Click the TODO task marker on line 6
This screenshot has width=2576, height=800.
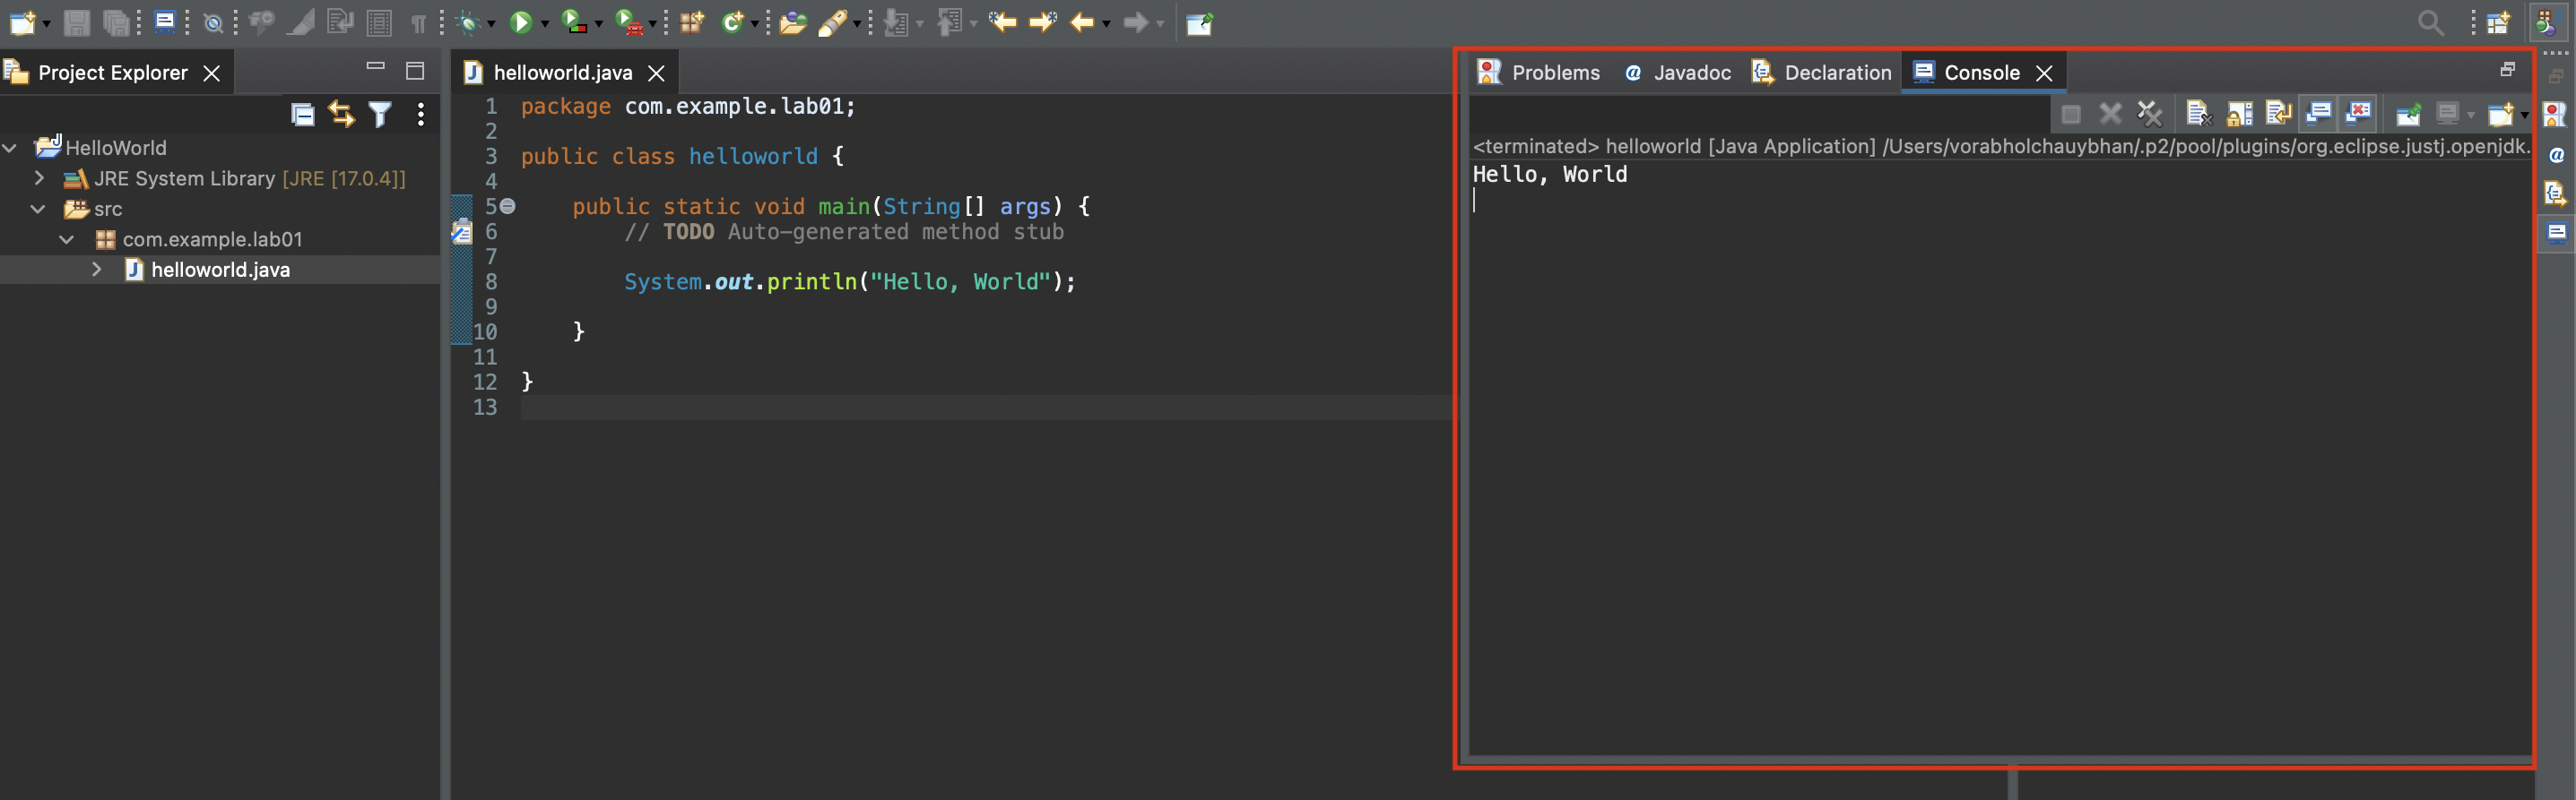pos(462,232)
